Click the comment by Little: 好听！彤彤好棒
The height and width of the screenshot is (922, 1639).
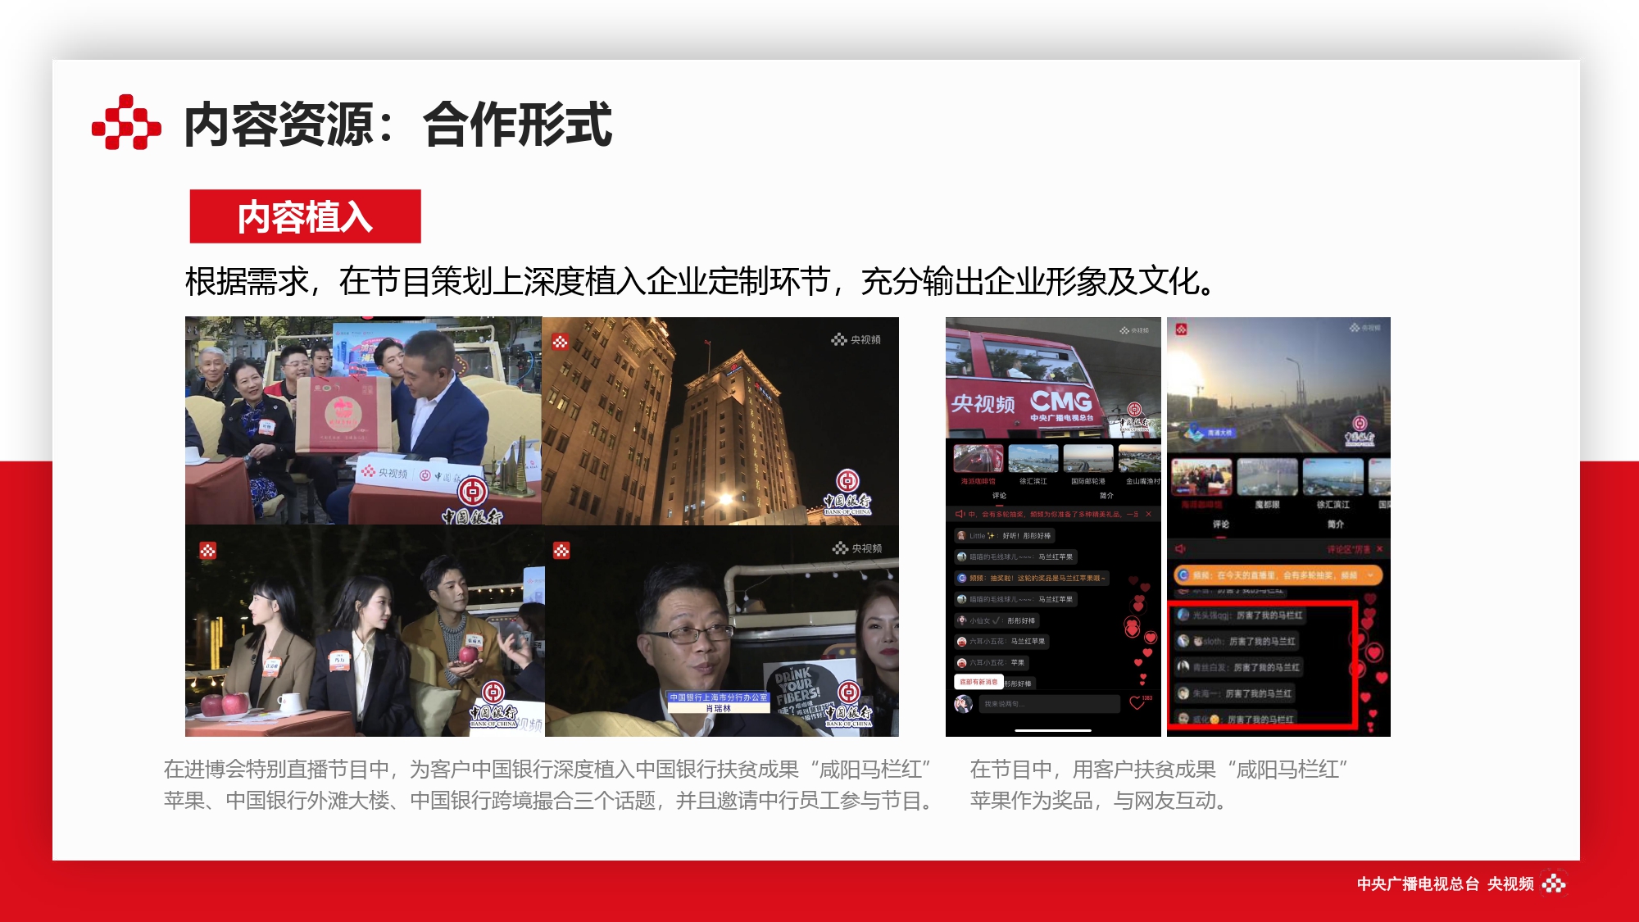(x=1005, y=536)
